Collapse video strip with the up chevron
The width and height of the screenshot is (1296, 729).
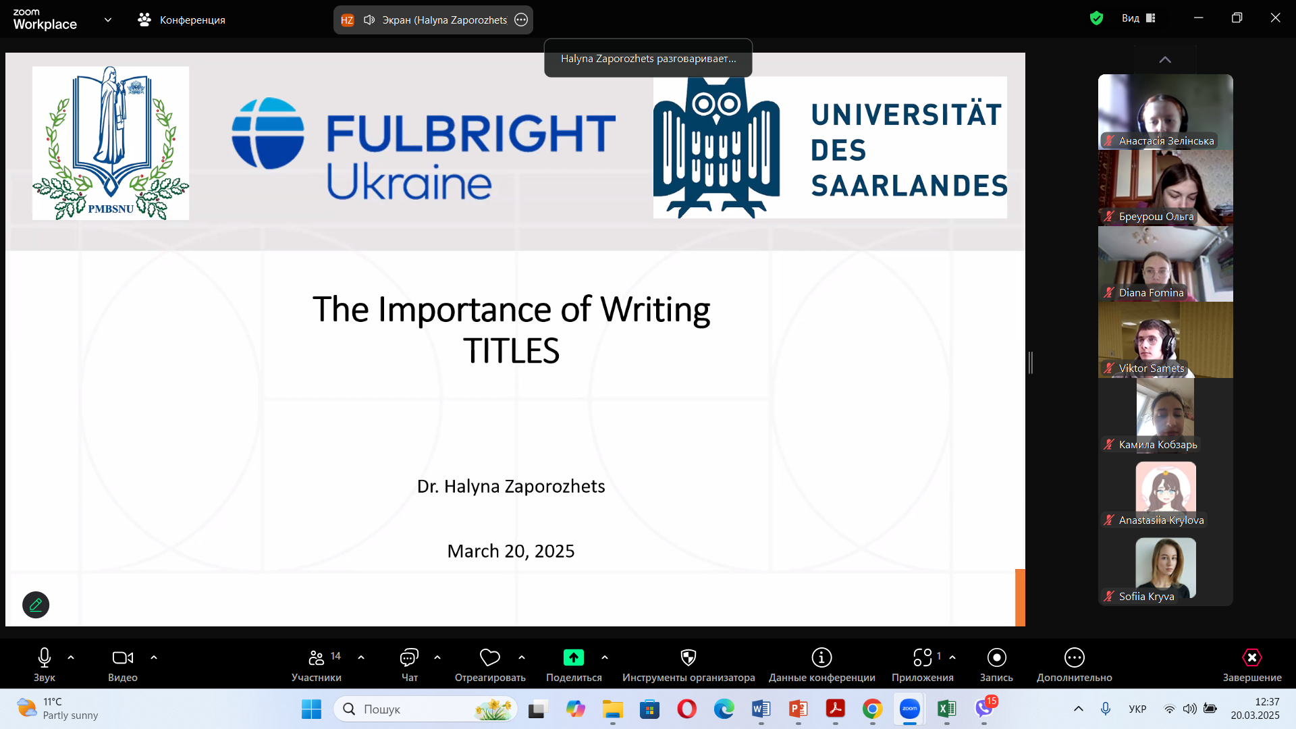[x=1165, y=59]
